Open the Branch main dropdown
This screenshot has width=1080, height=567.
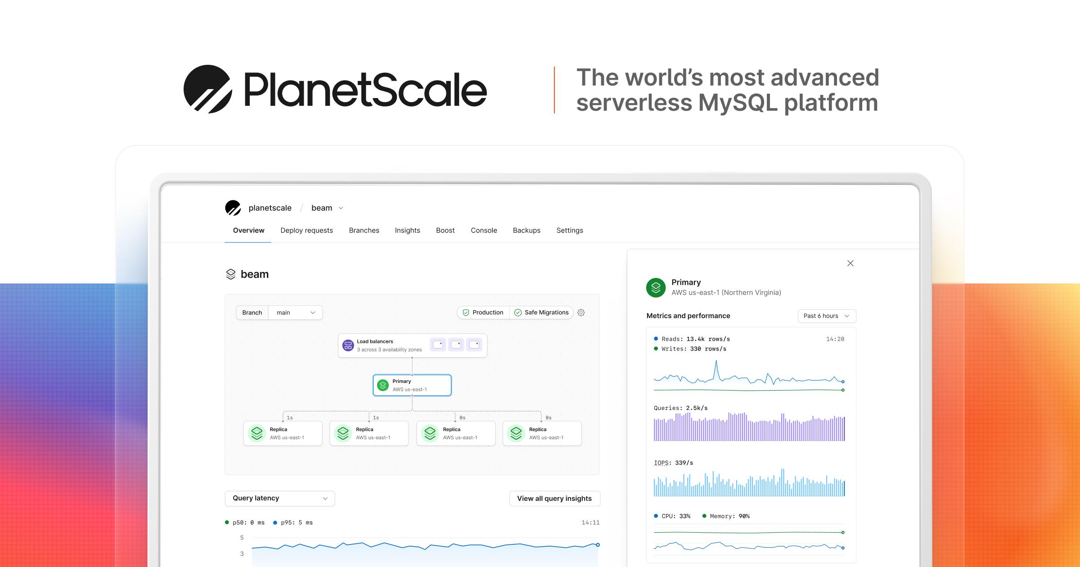pyautogui.click(x=295, y=312)
